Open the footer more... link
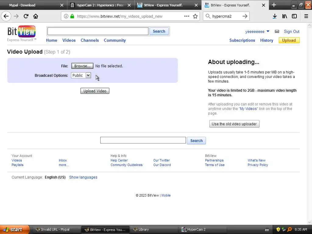The height and width of the screenshot is (234, 312). click(64, 165)
